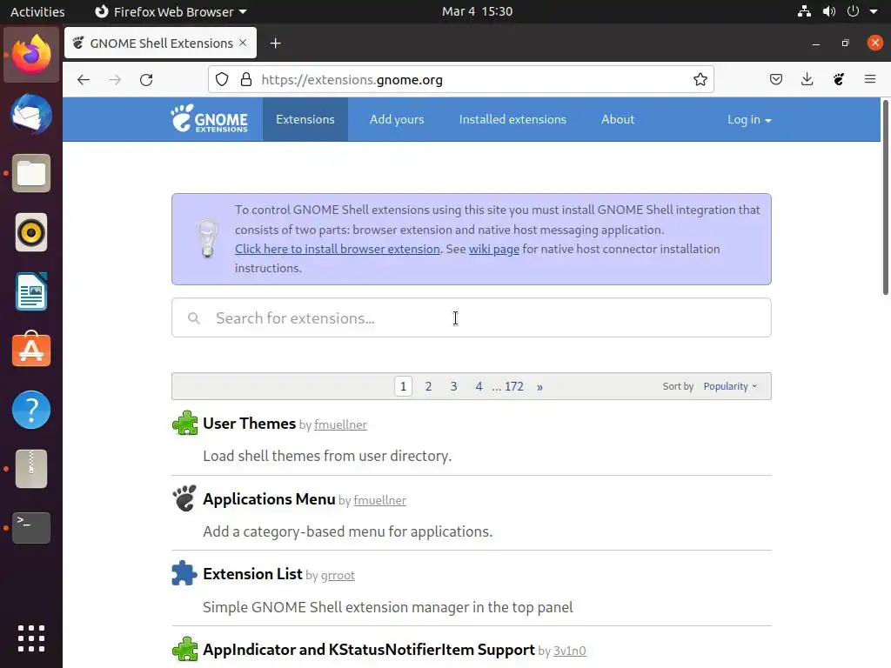Image resolution: width=891 pixels, height=668 pixels.
Task: Open the Files app from the dock
Action: 31,173
